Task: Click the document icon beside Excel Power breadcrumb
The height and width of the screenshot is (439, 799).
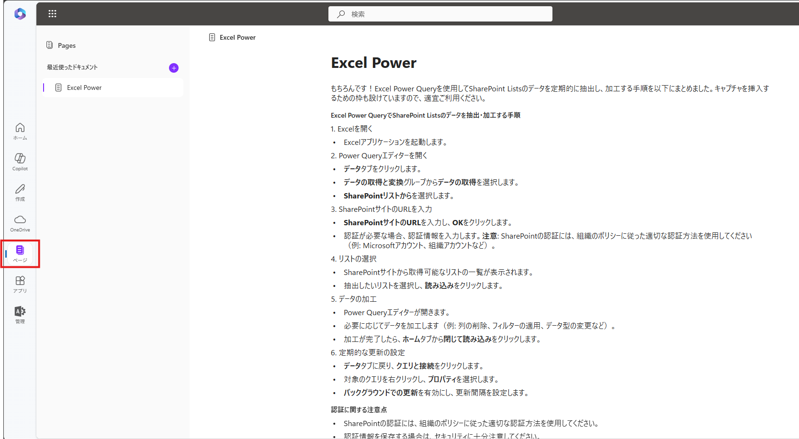Action: 212,37
